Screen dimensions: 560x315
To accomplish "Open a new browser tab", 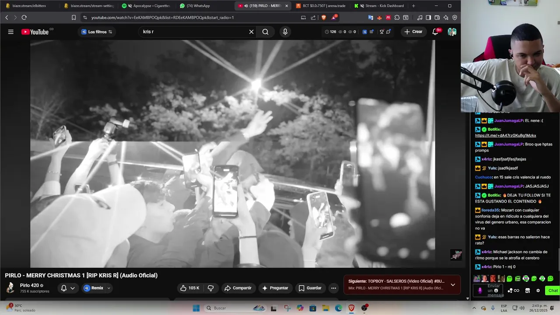I will point(413,6).
